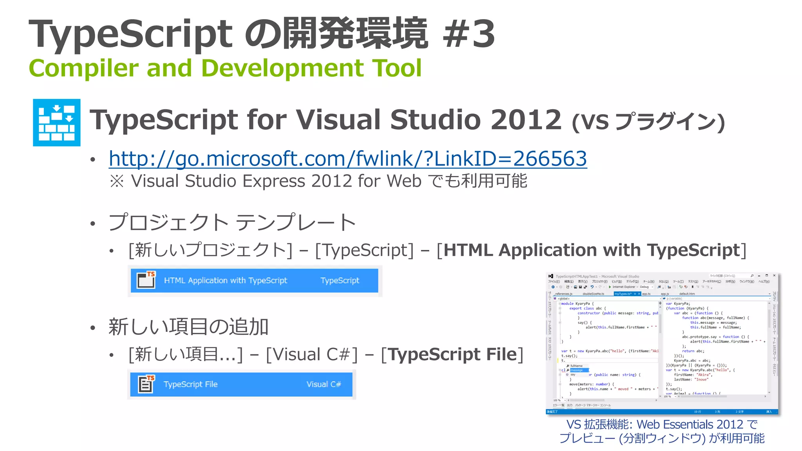
Task: Click the right preview horizontal scrollbar
Action: [723, 396]
